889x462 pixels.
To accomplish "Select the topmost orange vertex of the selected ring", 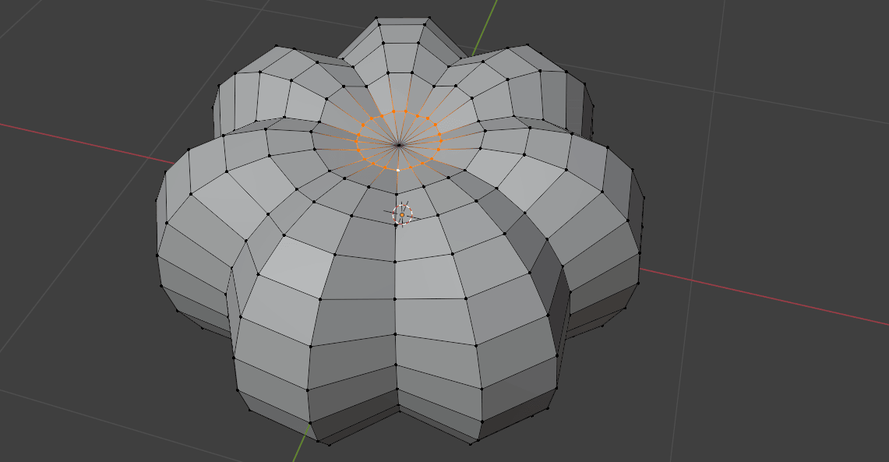I will [x=394, y=111].
